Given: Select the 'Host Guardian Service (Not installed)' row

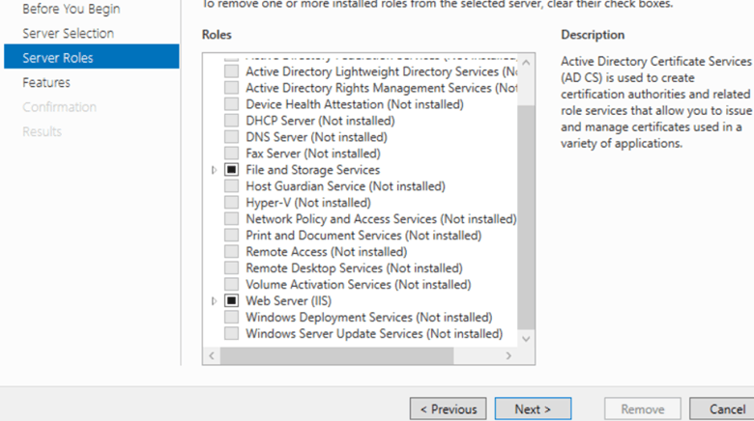Looking at the screenshot, I should point(346,186).
